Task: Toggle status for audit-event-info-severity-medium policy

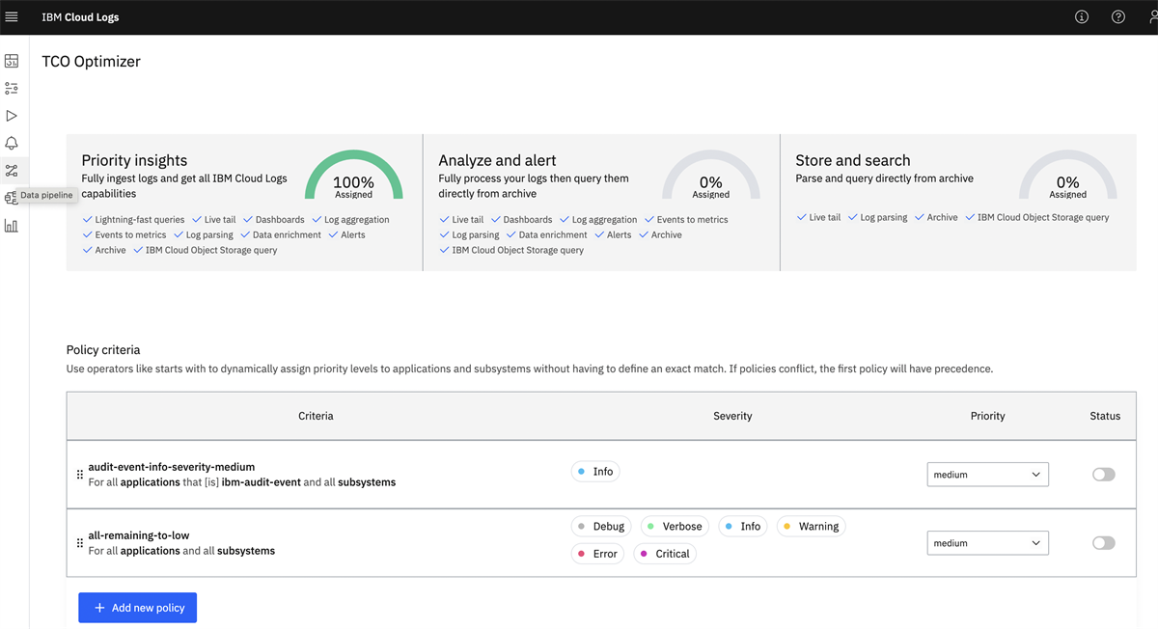Action: [x=1103, y=475]
